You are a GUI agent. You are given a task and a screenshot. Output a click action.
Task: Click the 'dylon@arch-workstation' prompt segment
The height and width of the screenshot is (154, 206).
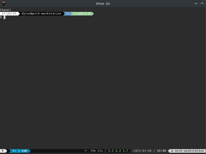pyautogui.click(x=42, y=13)
